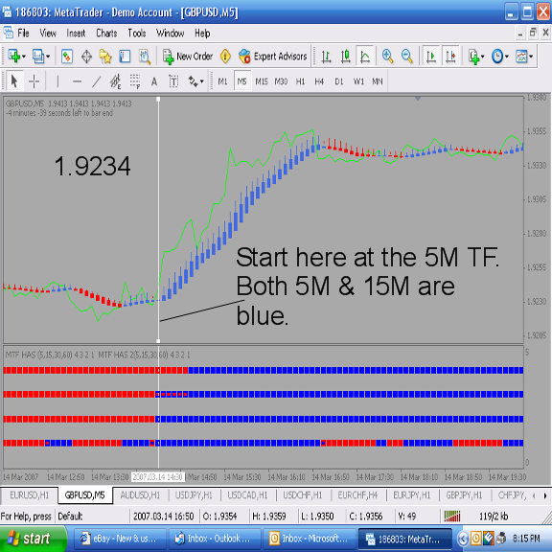The height and width of the screenshot is (552, 552).
Task: Click the Zoom In magnifier
Action: pos(387,57)
